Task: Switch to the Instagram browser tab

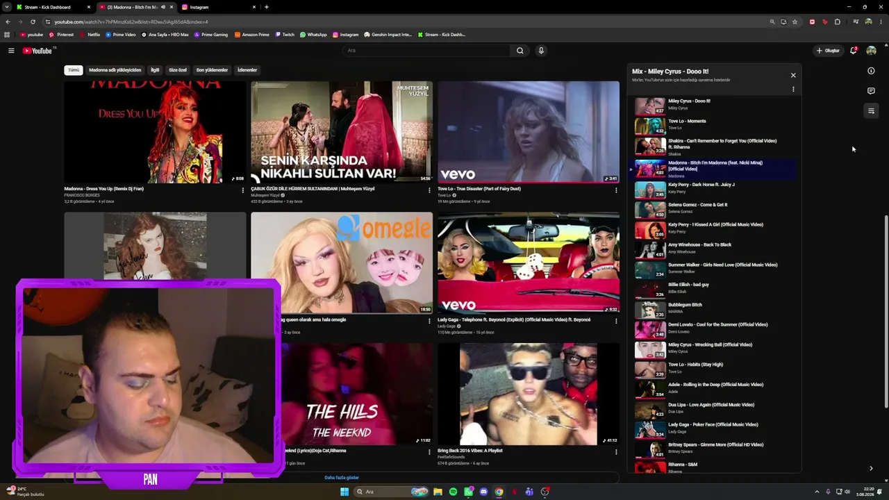Action: 219,7
